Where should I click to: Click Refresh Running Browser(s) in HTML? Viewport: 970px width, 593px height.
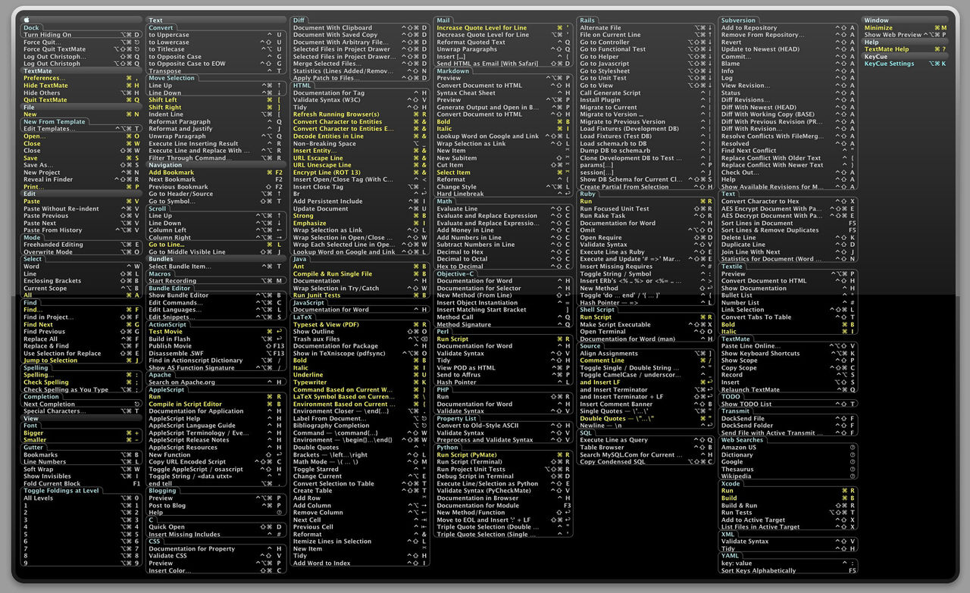pos(336,114)
